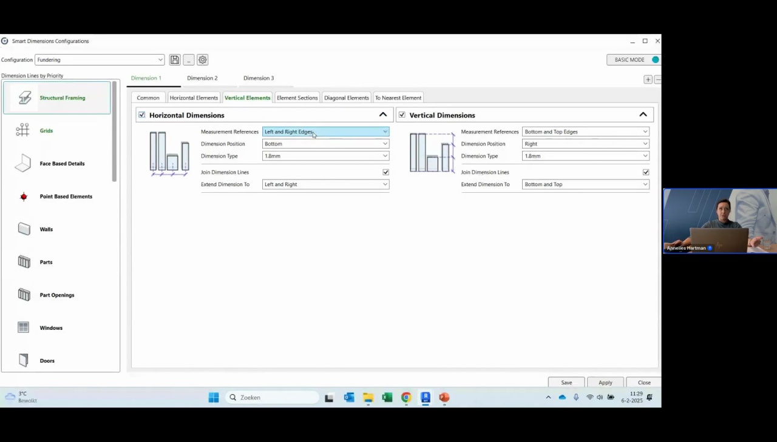The image size is (777, 442).
Task: Open vertical Measurement References Bottom and Top Edges
Action: [x=585, y=132]
